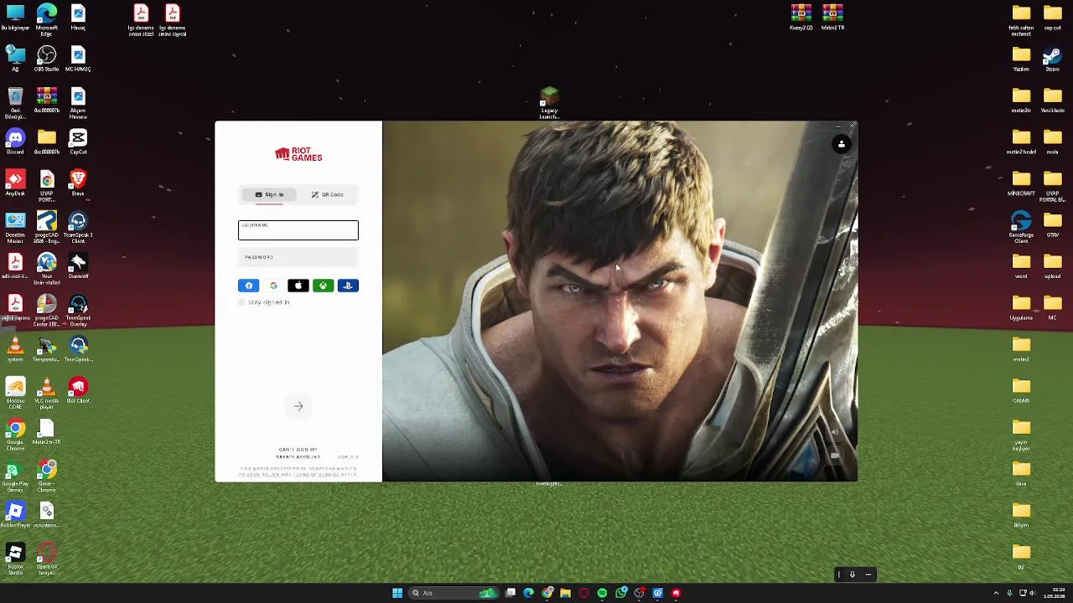Open the Can't sign in link
1073x603 pixels.
[x=298, y=450]
